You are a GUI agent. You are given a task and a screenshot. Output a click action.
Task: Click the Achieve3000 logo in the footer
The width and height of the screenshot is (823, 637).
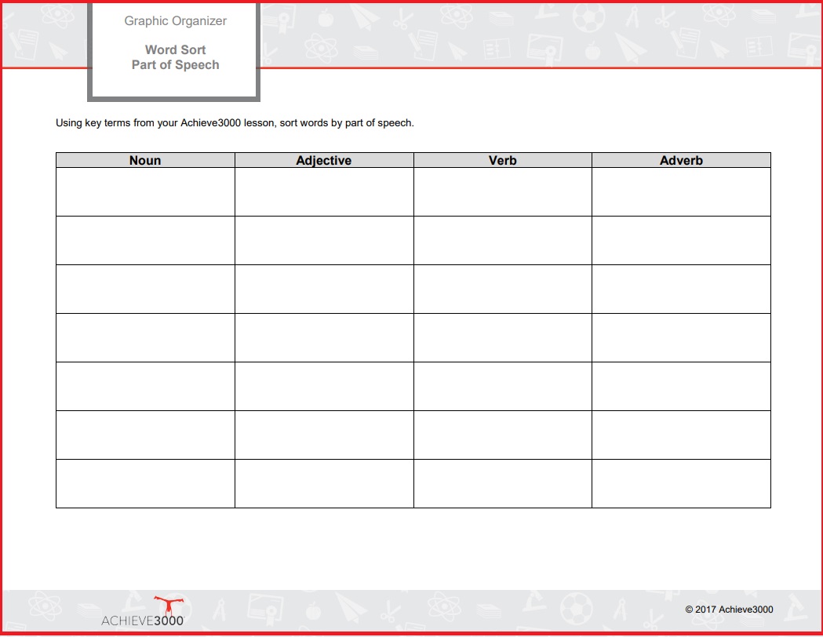coord(142,612)
